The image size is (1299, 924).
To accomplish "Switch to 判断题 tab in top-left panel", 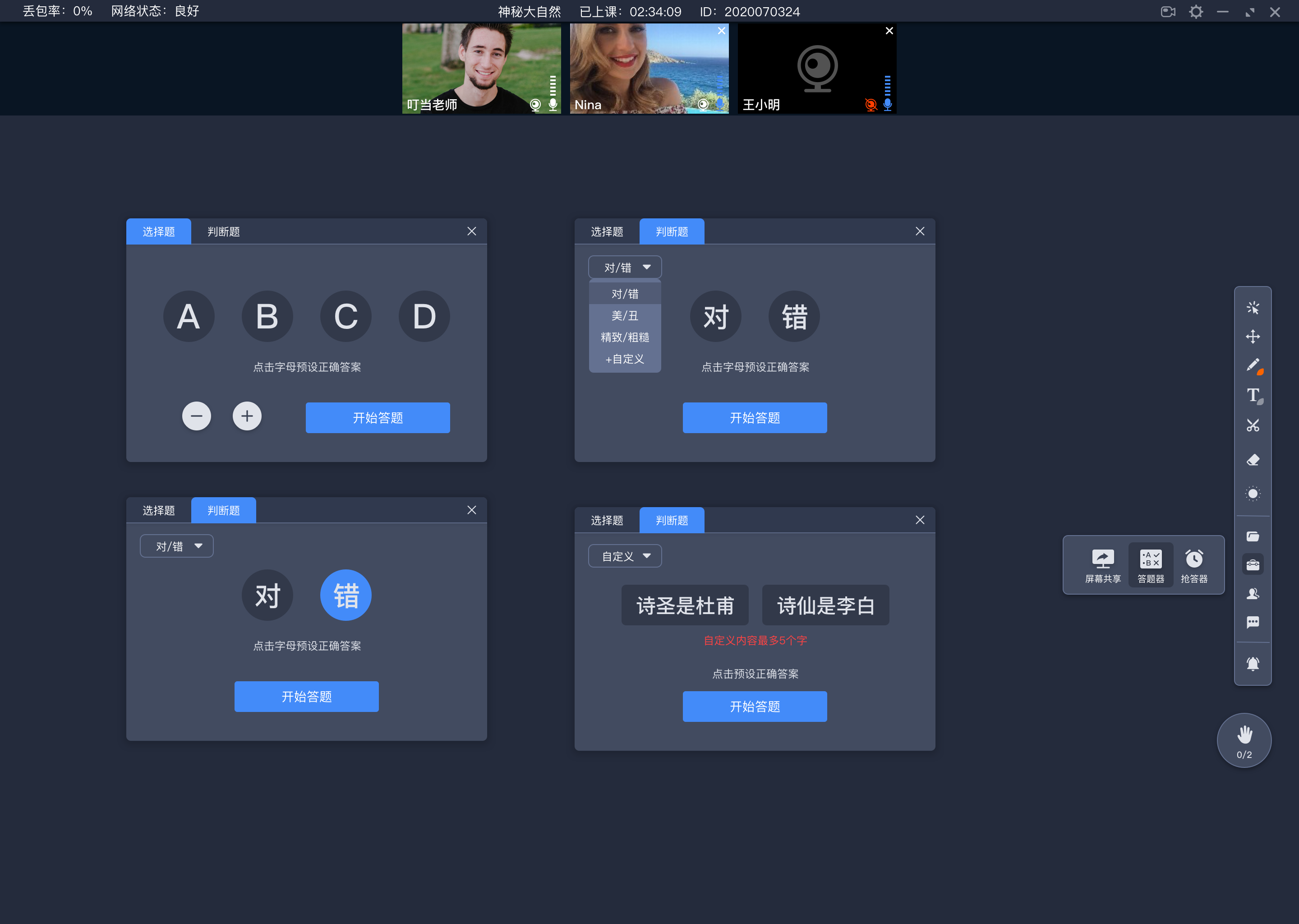I will click(x=222, y=232).
